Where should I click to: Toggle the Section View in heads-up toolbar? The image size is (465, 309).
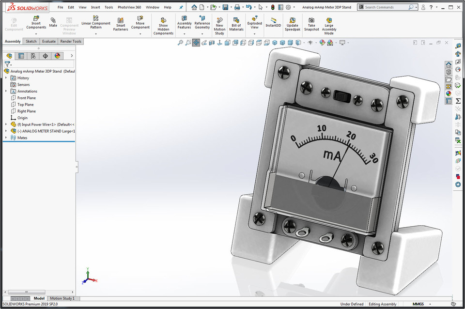212,43
